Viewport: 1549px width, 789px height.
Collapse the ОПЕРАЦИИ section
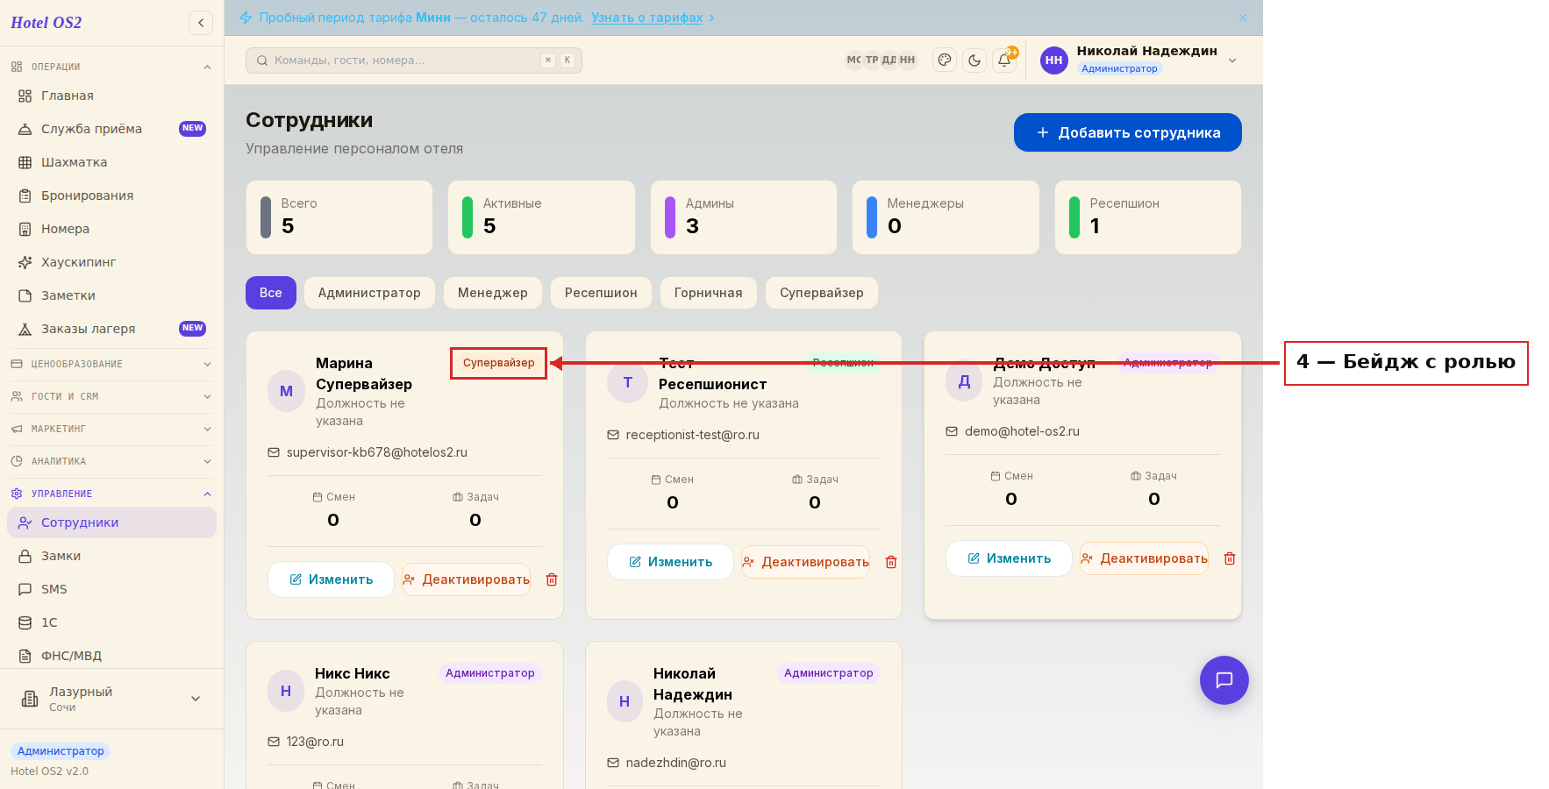pyautogui.click(x=111, y=67)
